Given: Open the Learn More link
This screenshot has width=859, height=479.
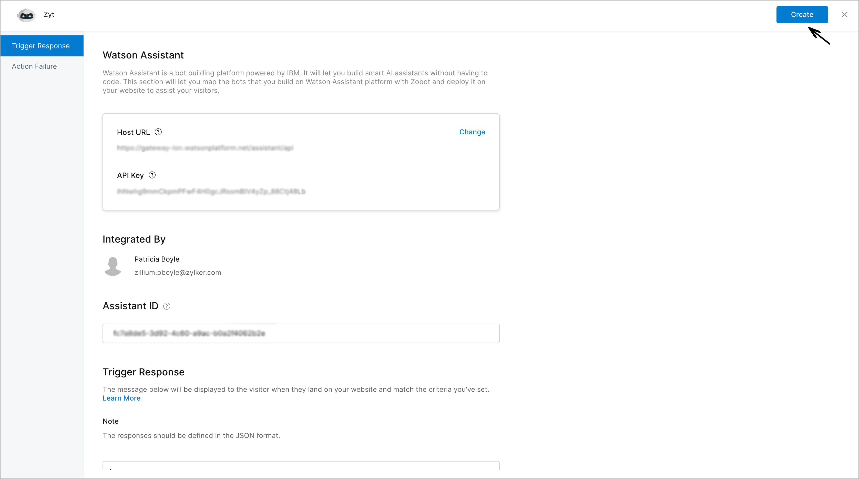Looking at the screenshot, I should 121,398.
